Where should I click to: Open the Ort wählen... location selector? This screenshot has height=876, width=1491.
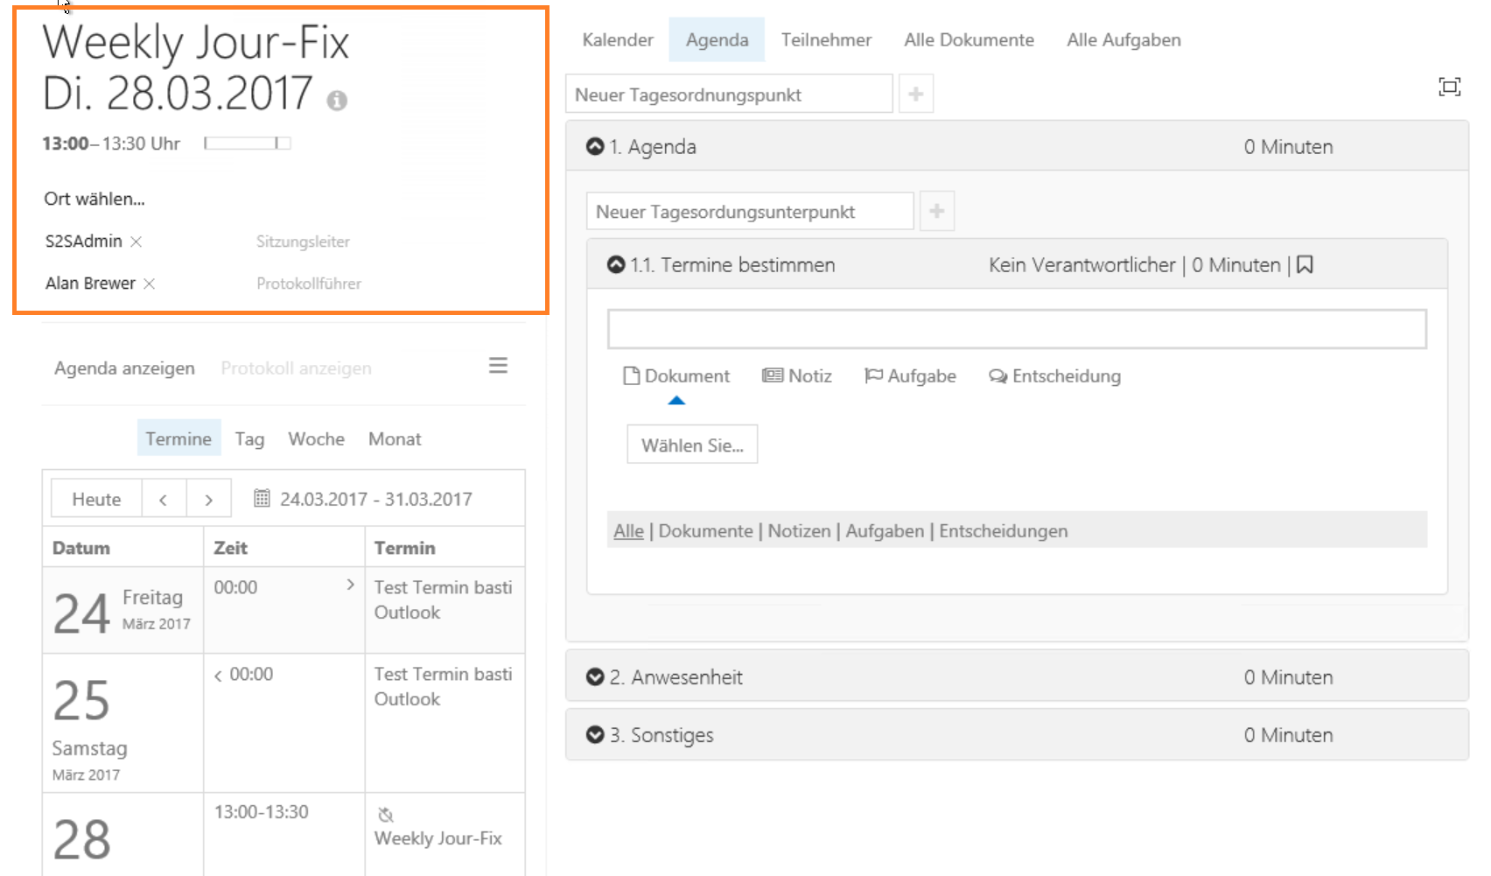tap(94, 199)
